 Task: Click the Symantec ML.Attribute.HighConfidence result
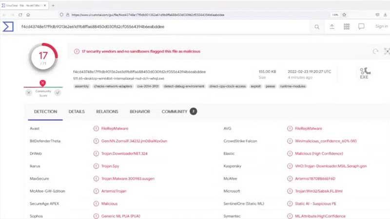[320, 216]
